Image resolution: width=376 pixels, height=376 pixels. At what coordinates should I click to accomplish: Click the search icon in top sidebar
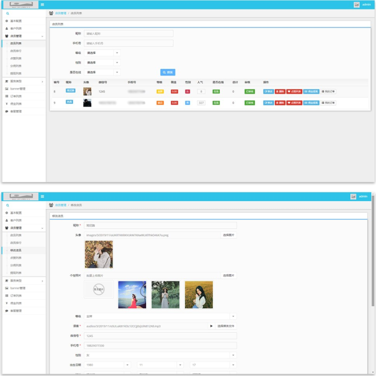click(7, 14)
